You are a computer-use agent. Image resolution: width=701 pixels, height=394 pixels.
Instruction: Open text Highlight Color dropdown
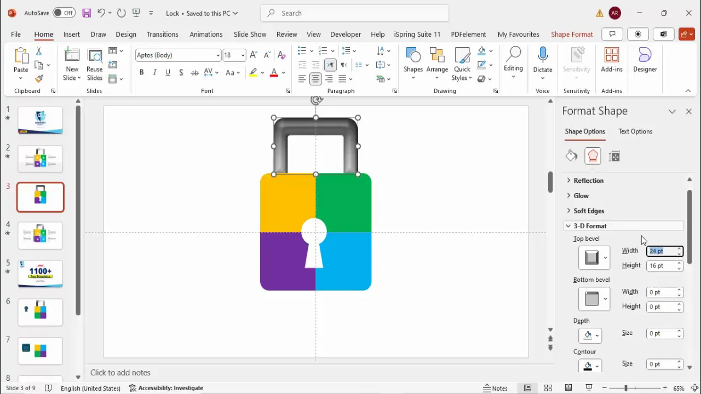point(262,72)
